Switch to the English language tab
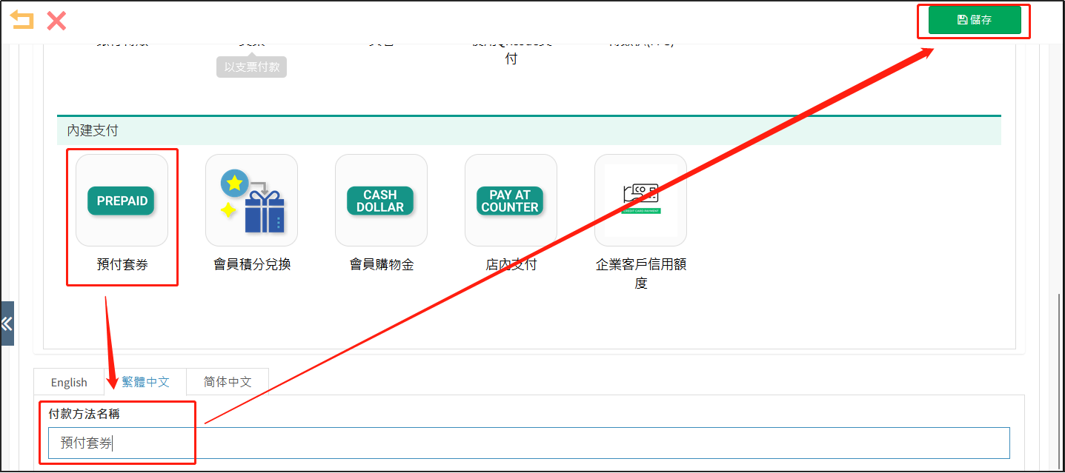Image resolution: width=1065 pixels, height=473 pixels. click(69, 382)
